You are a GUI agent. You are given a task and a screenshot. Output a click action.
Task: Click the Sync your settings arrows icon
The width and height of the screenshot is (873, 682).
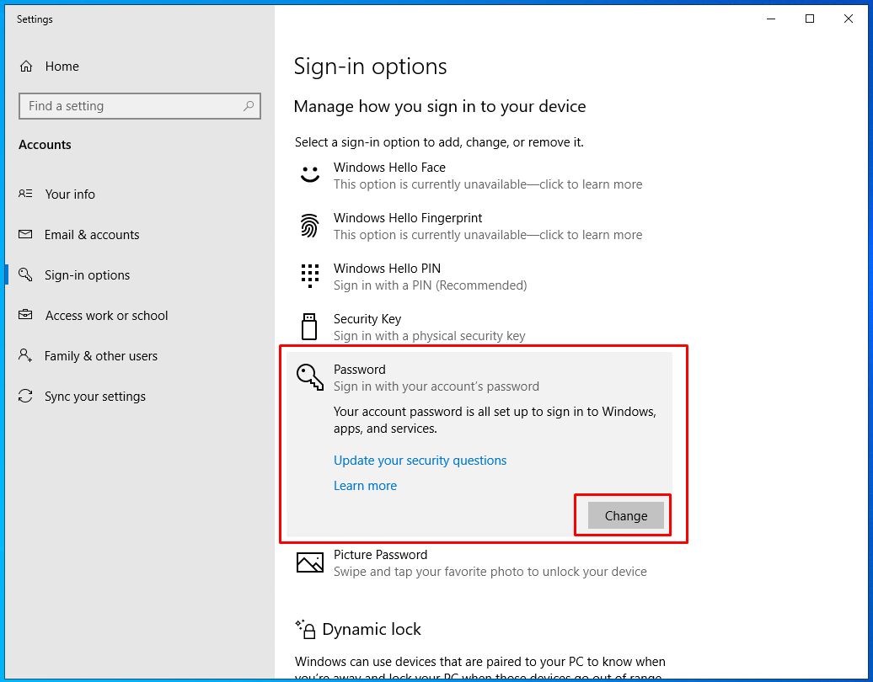coord(25,396)
